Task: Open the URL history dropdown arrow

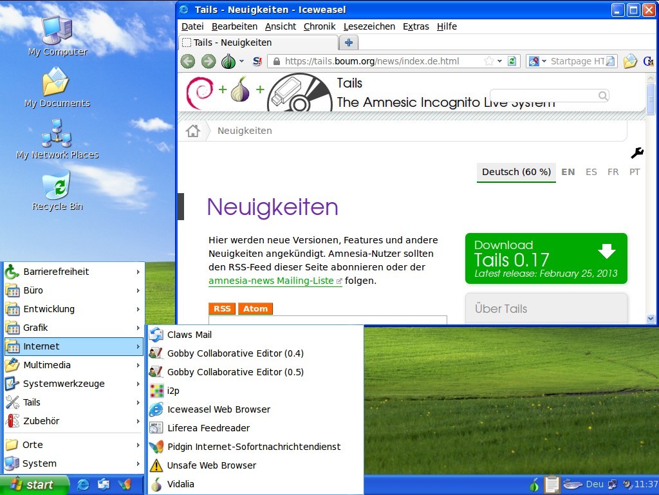Action: 499,61
